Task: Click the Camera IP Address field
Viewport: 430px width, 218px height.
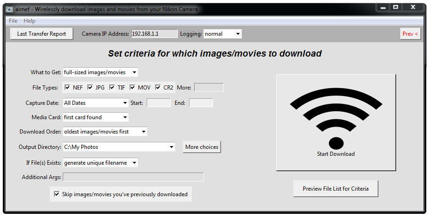Action: (154, 34)
